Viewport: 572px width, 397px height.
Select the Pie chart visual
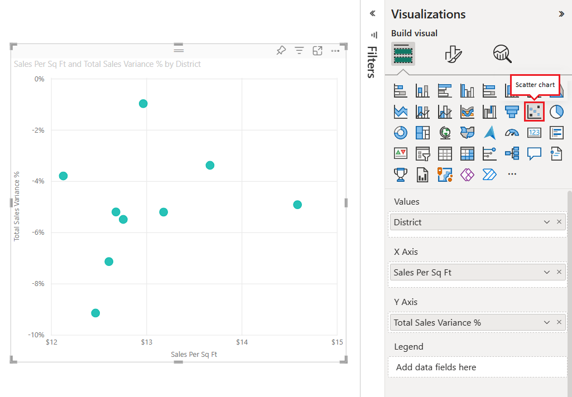556,112
